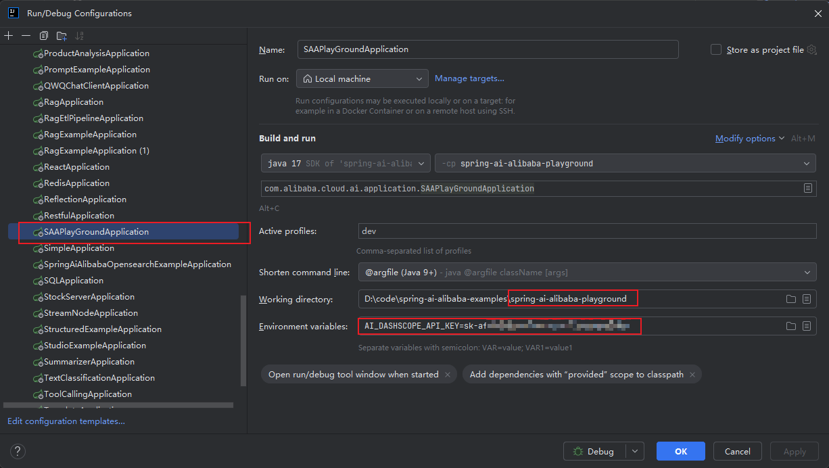Create a new configuration folder
This screenshot has height=468, width=829.
click(x=62, y=36)
